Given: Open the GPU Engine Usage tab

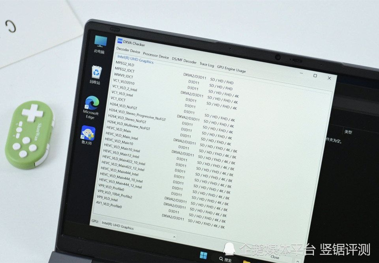Looking at the screenshot, I should tap(231, 69).
